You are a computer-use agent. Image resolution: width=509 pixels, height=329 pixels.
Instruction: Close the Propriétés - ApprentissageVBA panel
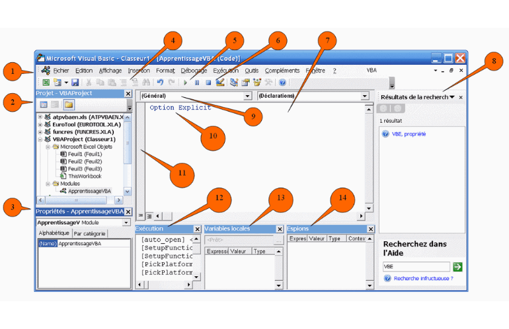128,211
